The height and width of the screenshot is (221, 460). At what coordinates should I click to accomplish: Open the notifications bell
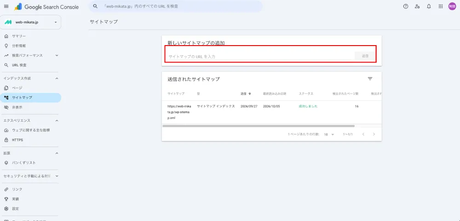pyautogui.click(x=429, y=6)
